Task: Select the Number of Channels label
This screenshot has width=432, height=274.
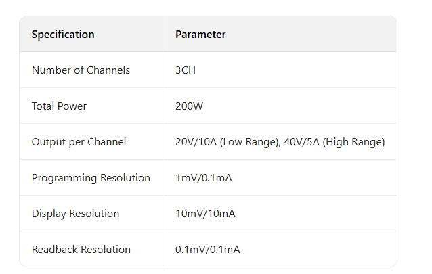Action: (x=81, y=70)
